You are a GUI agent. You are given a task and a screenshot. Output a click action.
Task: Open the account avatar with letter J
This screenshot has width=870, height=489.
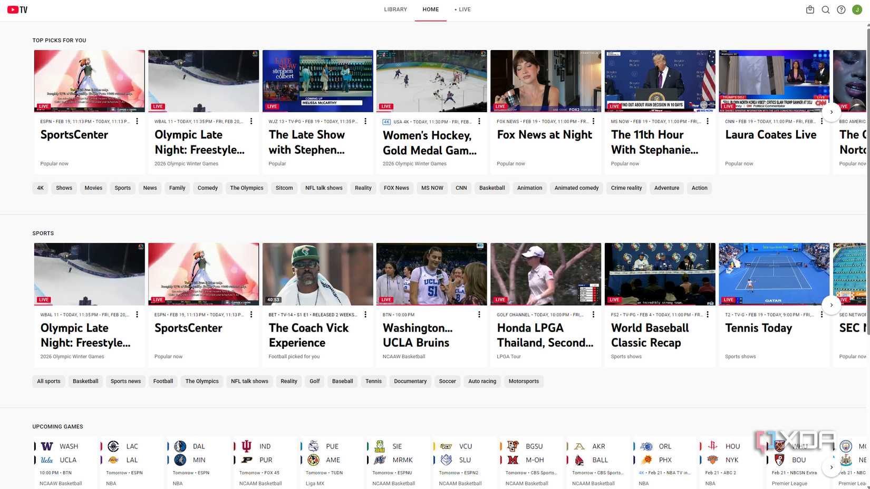[x=857, y=9]
